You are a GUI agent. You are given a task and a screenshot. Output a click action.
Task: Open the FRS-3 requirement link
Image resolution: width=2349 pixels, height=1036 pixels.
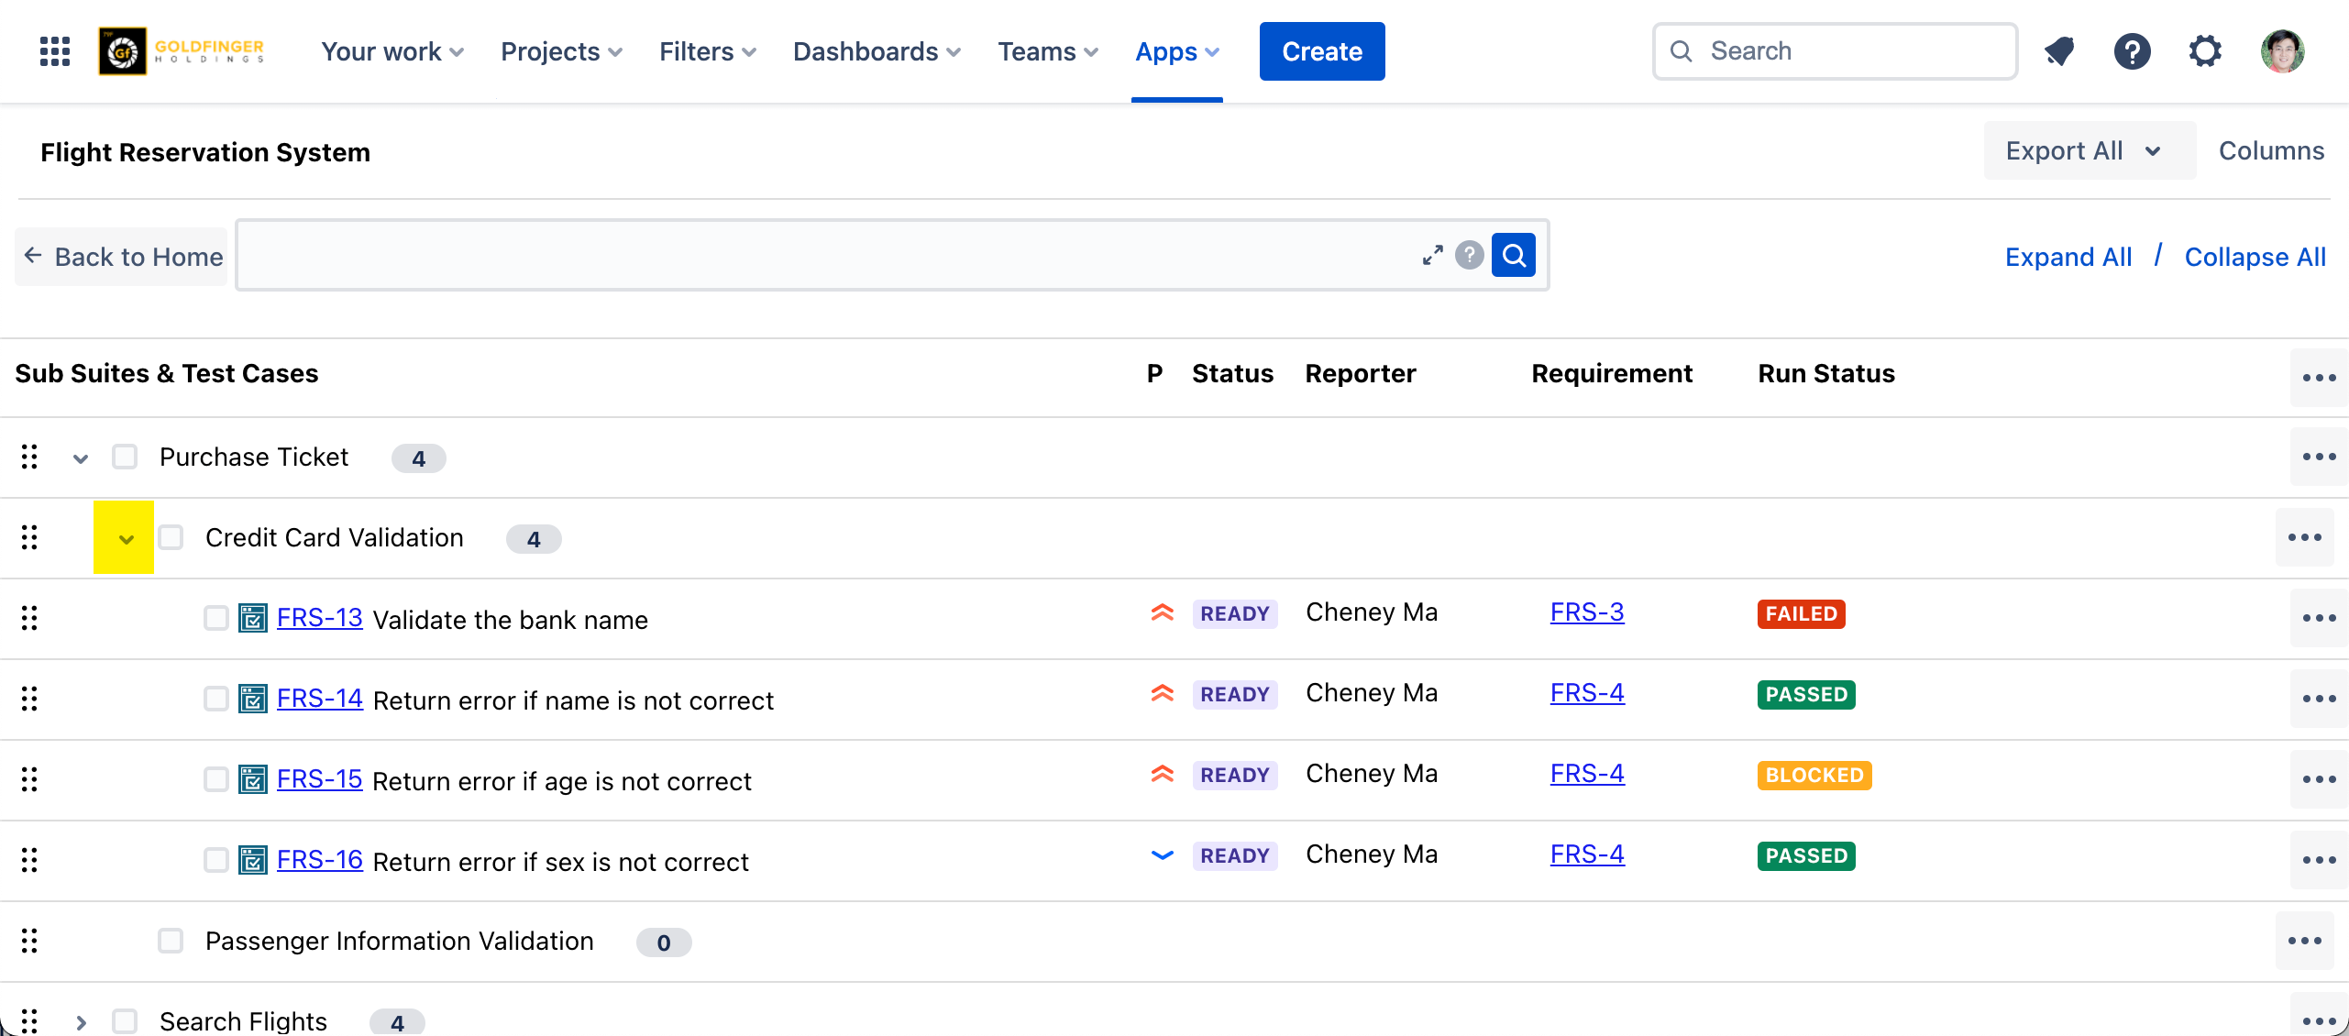pyautogui.click(x=1586, y=612)
